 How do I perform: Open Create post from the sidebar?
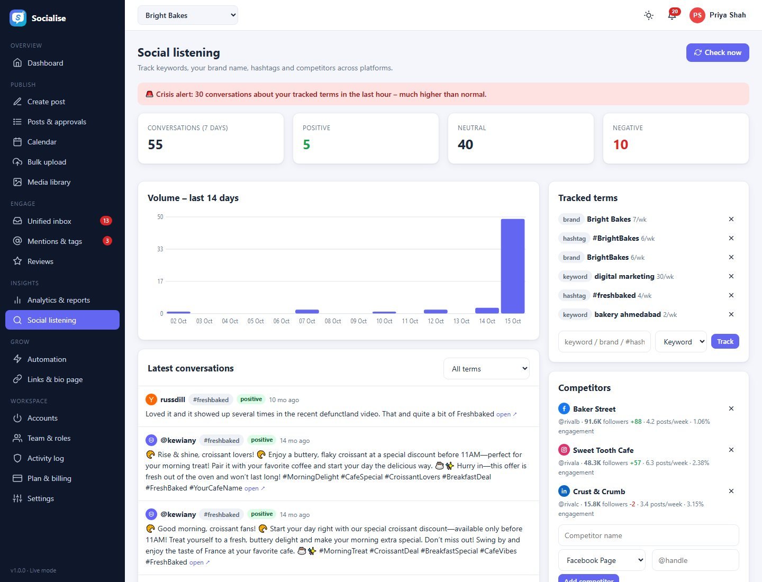(62, 102)
